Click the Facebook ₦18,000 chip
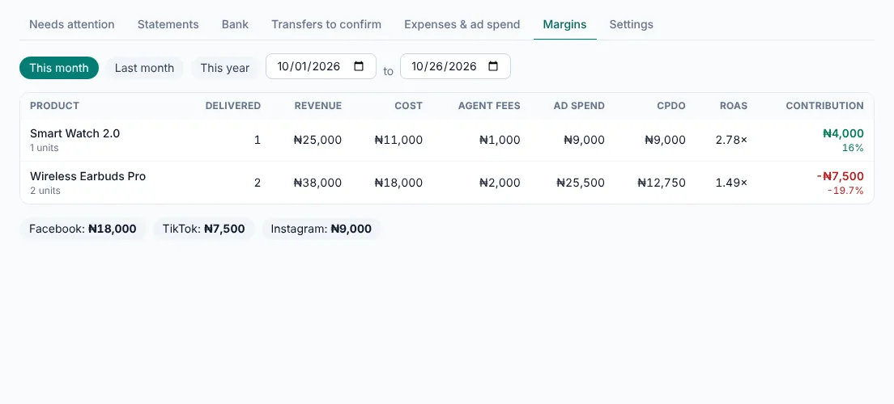 (x=83, y=229)
